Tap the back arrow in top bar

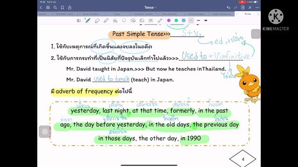click(x=41, y=7)
